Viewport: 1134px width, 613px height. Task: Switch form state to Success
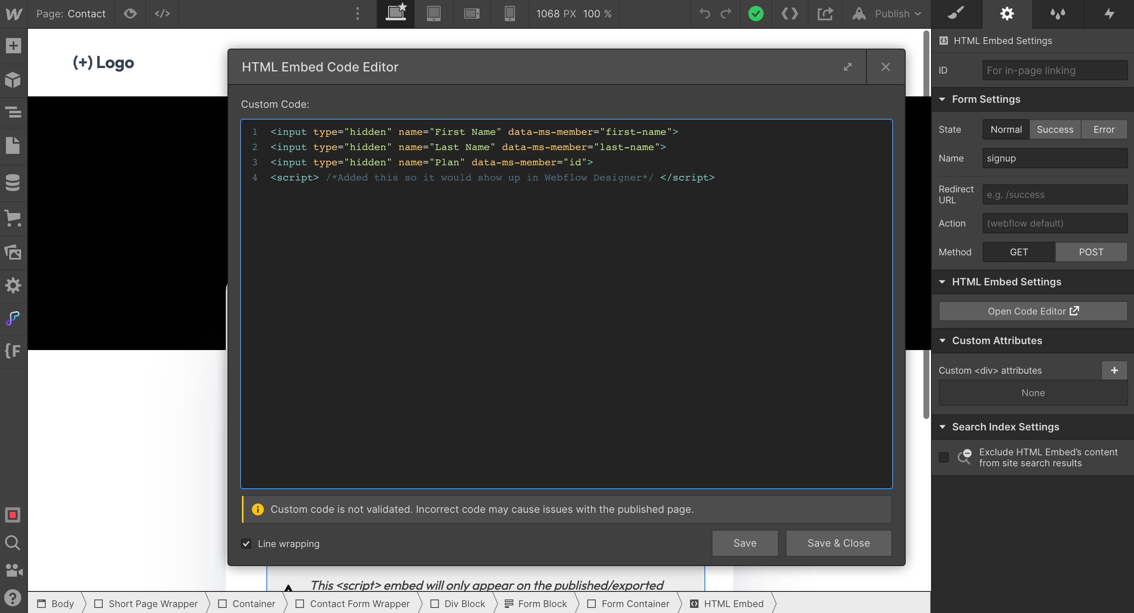pos(1055,129)
